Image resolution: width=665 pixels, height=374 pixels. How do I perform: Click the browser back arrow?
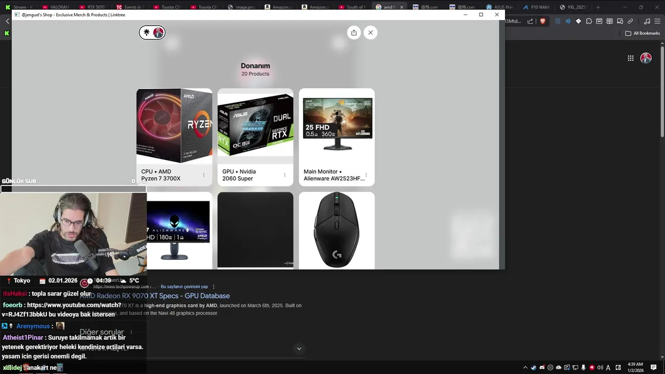[7, 21]
